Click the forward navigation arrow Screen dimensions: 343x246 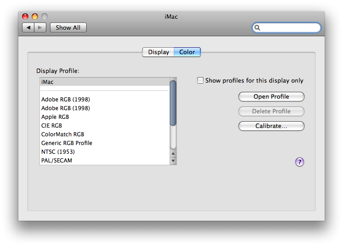coord(40,28)
